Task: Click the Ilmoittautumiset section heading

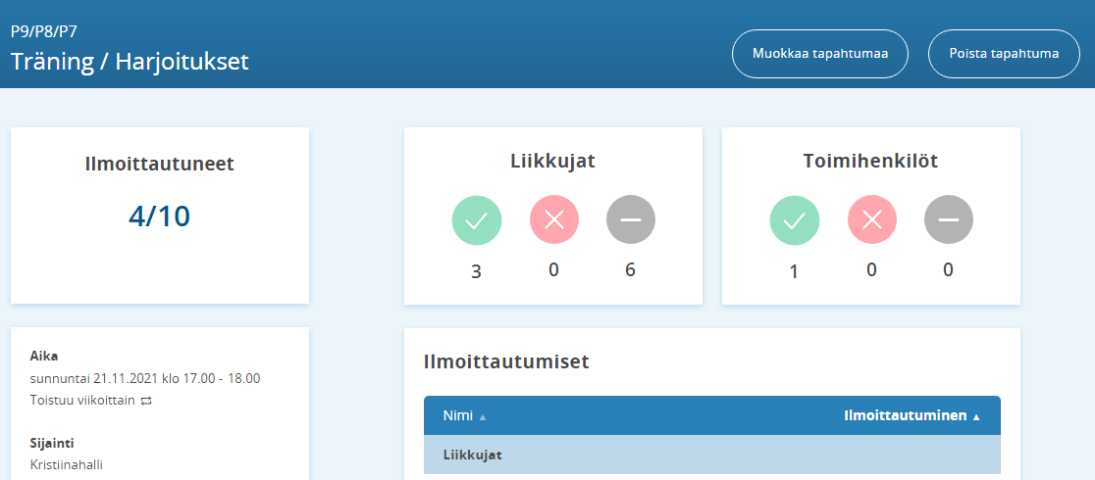Action: (x=505, y=361)
